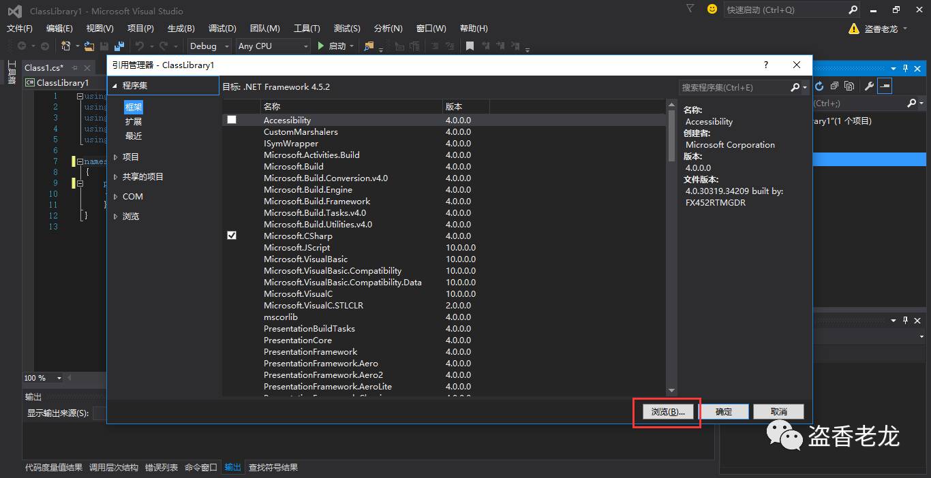Open the 文件(F) menu
Viewport: 931px width, 478px height.
pos(20,29)
